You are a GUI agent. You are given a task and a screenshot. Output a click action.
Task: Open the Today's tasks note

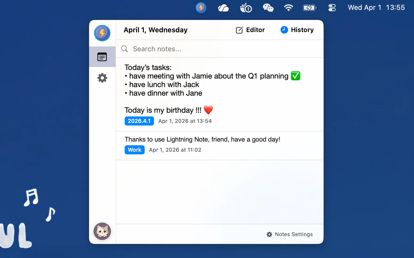click(x=220, y=94)
